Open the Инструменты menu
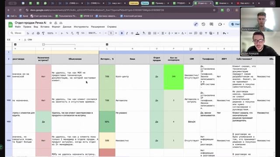The width and height of the screenshot is (280, 157). tap(81, 27)
